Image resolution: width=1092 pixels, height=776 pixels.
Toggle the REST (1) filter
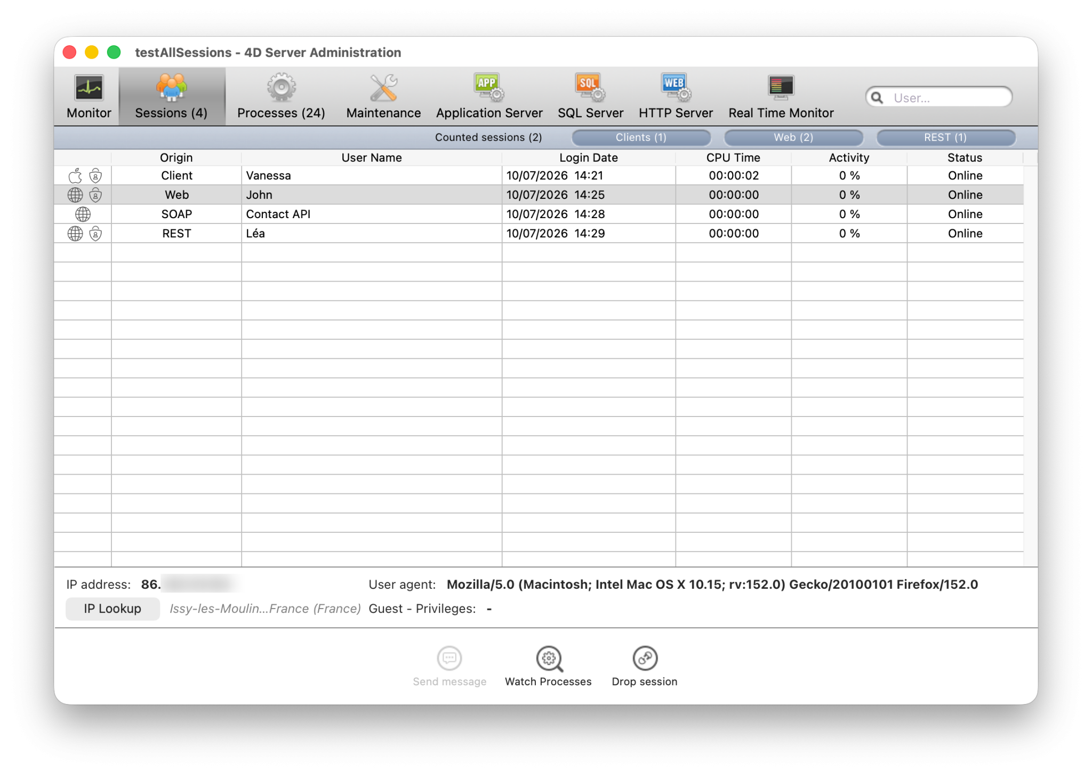point(945,138)
